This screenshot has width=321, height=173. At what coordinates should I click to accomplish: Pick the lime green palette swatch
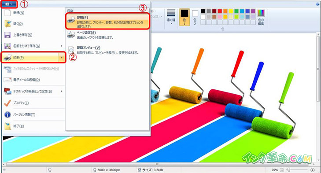click(236, 17)
